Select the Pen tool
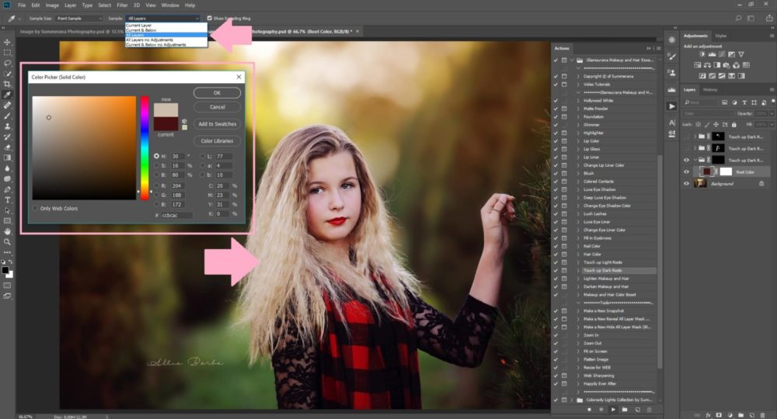 (8, 189)
